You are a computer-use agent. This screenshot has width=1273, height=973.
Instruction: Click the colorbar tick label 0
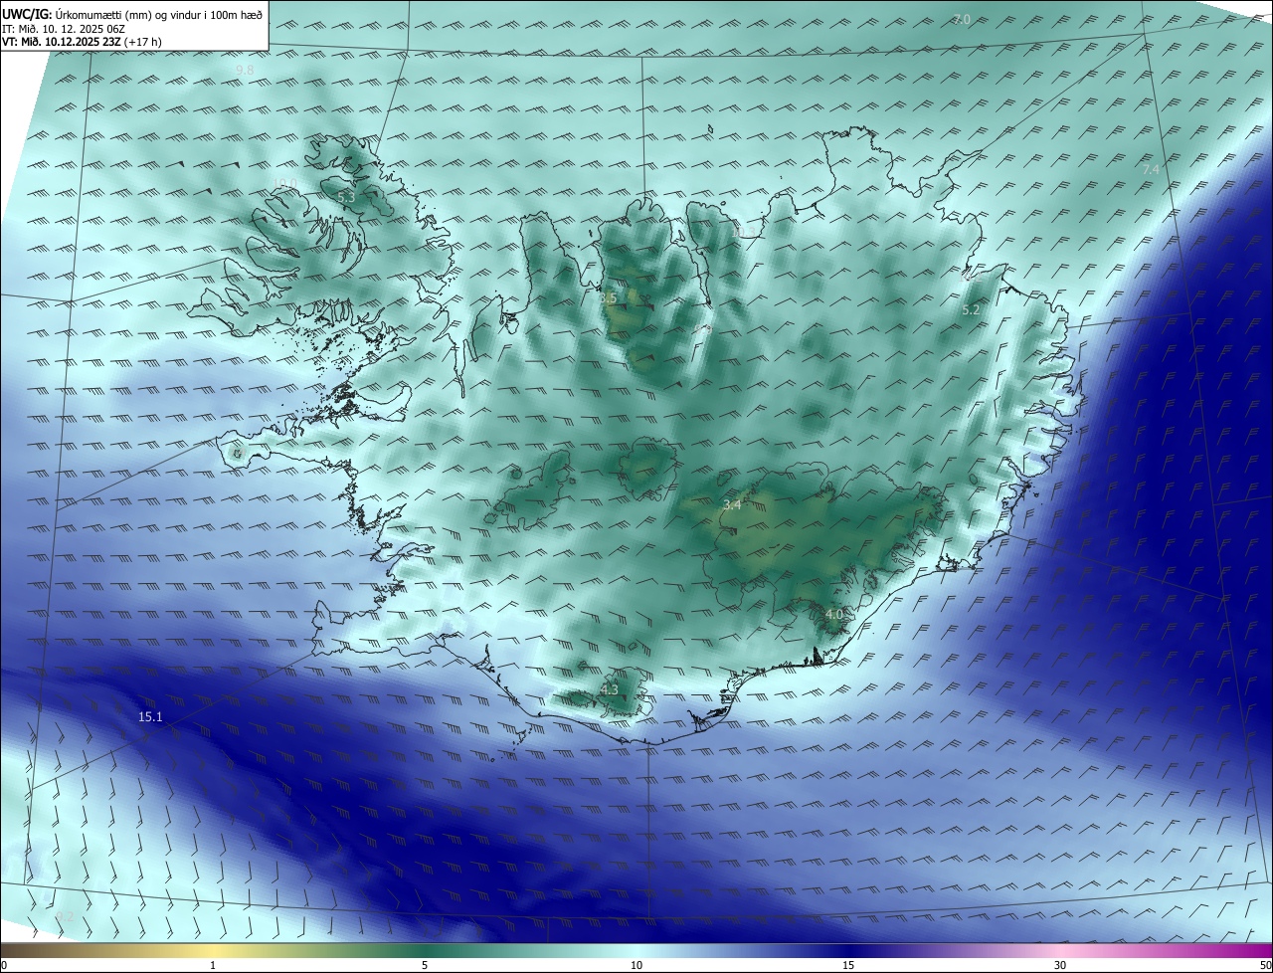(4, 965)
